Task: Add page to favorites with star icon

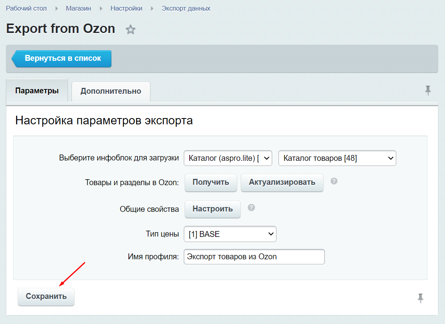Action: tap(130, 29)
